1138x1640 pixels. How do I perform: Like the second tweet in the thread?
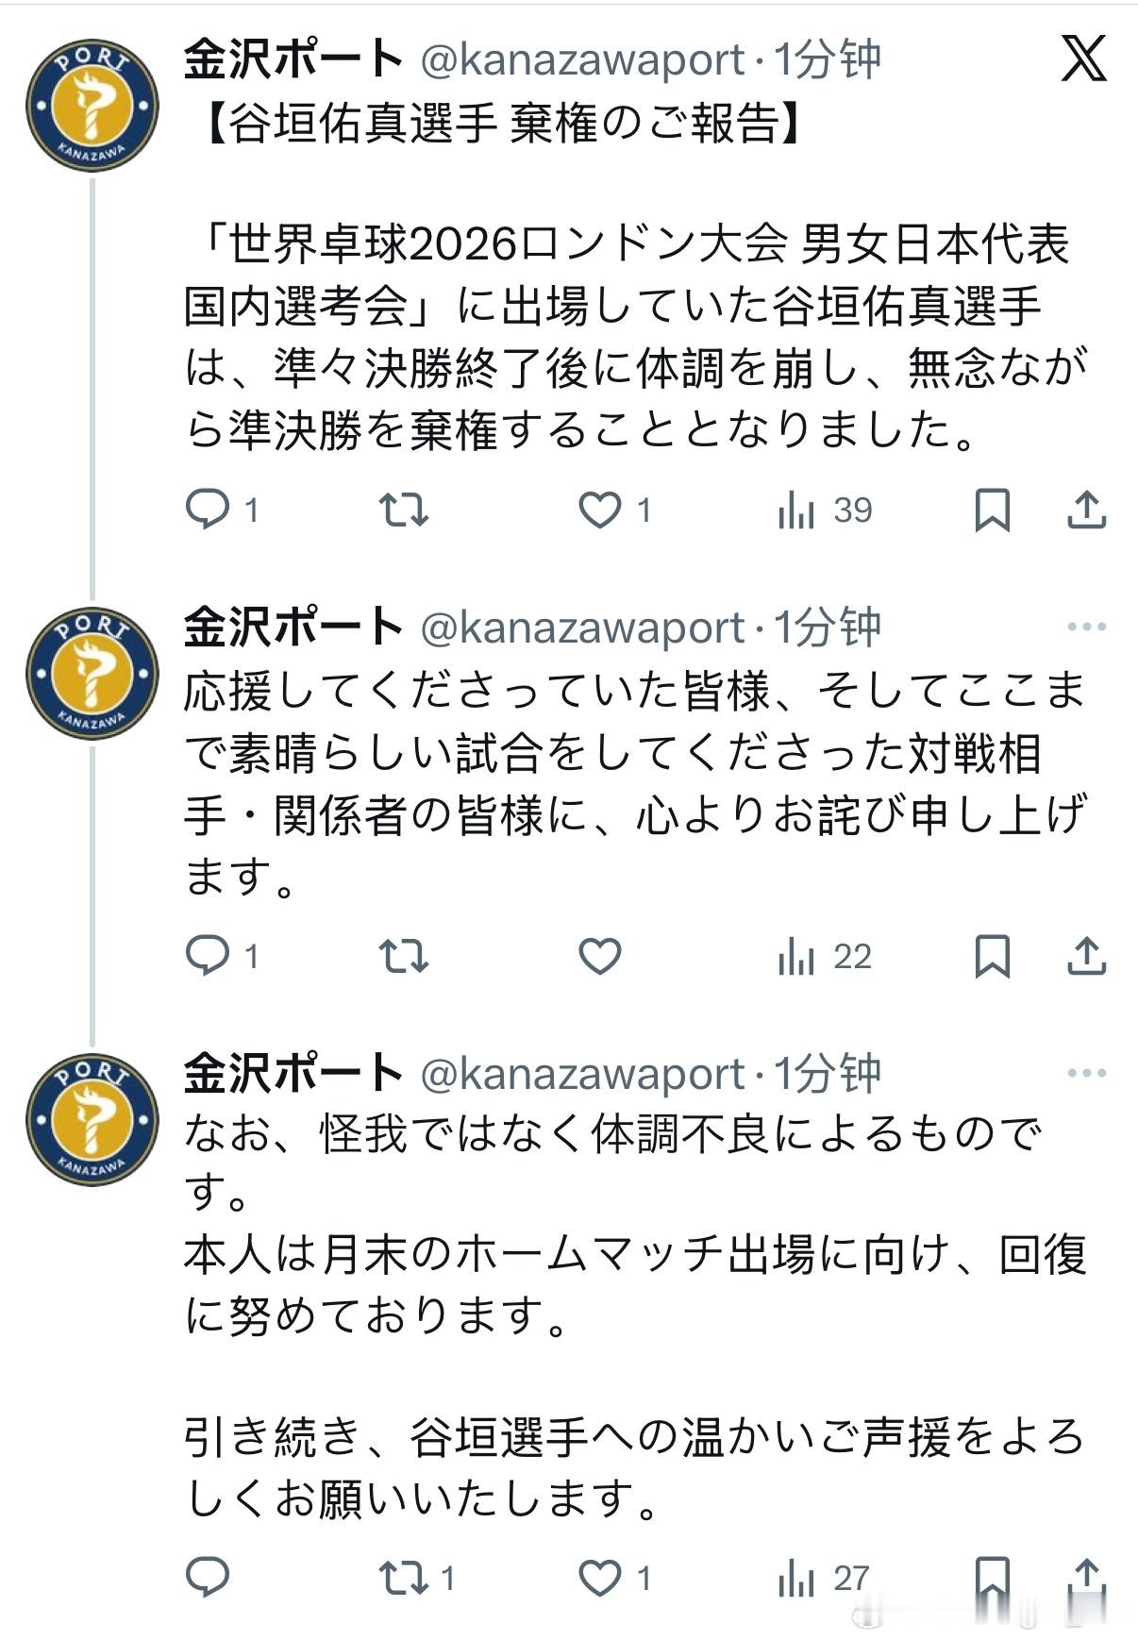click(600, 959)
